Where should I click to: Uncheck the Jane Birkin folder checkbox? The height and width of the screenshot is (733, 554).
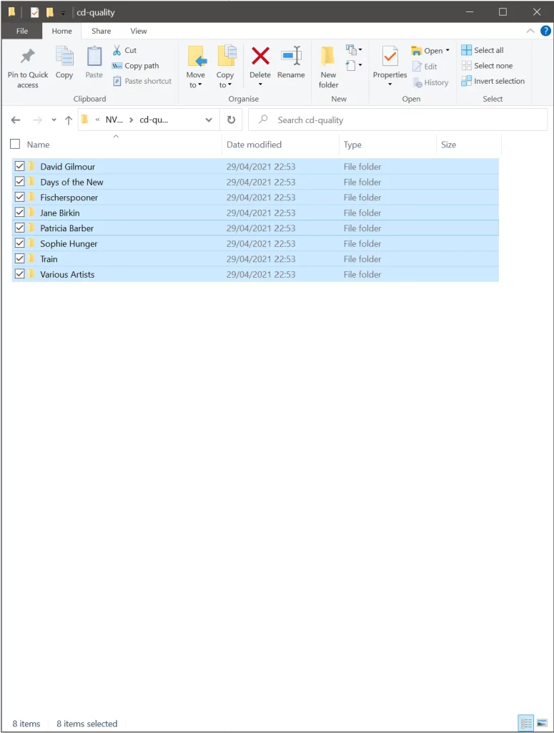19,212
